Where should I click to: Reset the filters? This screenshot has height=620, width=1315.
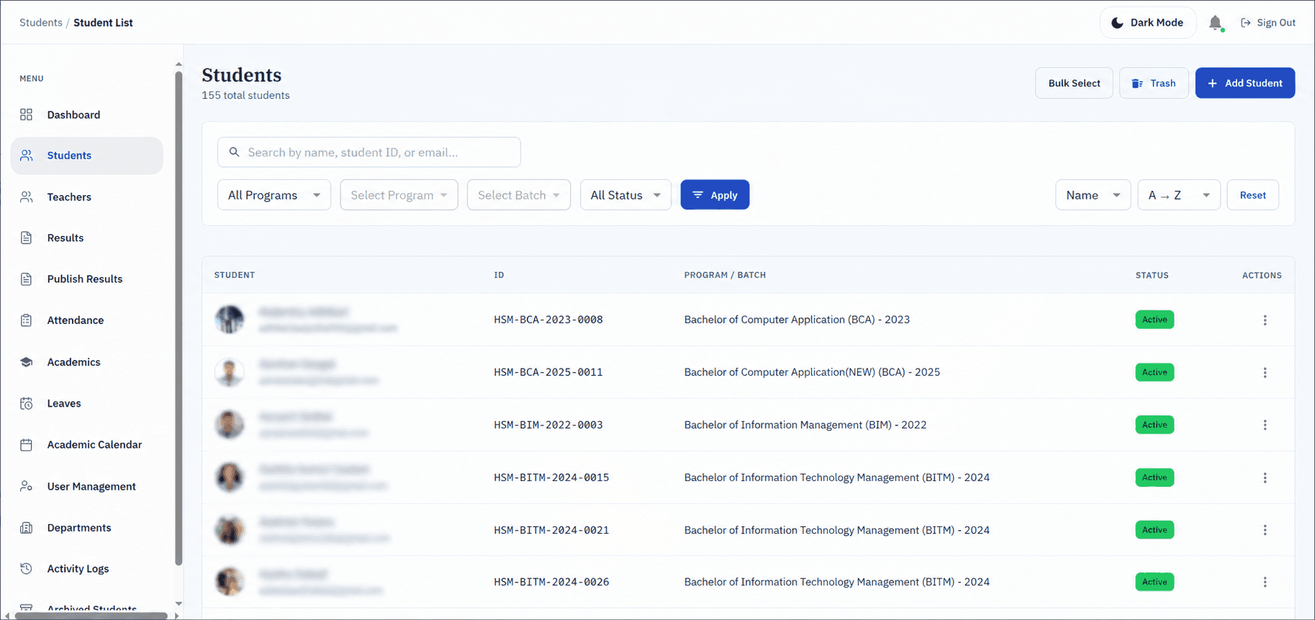coord(1252,195)
